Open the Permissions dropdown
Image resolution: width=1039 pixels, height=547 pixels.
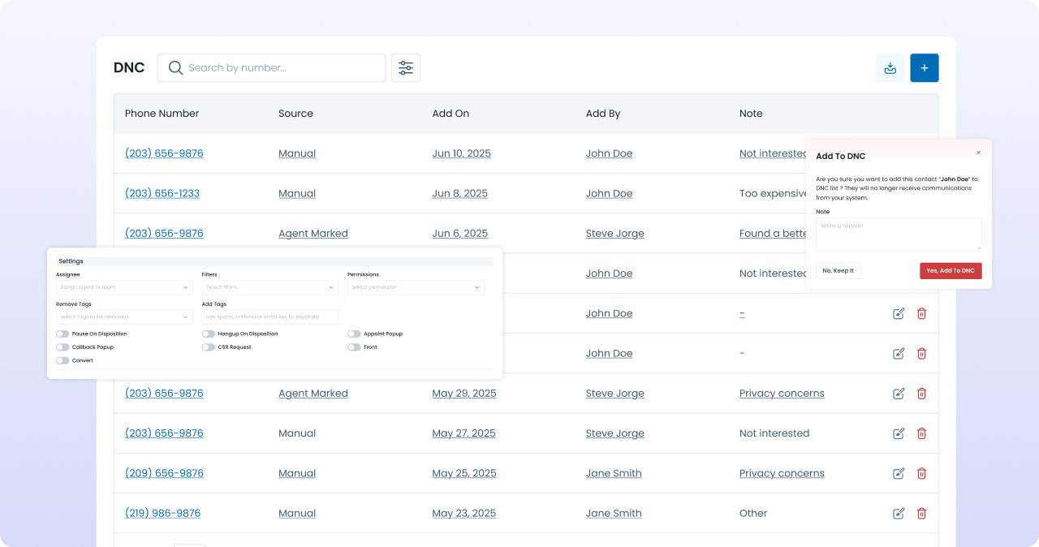(416, 287)
